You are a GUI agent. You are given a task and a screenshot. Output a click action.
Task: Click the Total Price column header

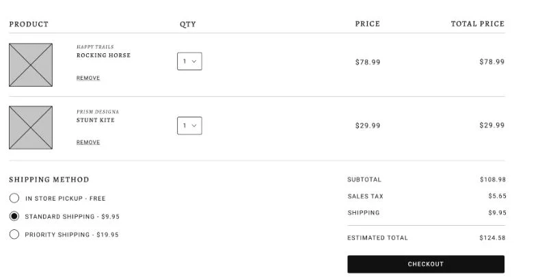(x=477, y=24)
